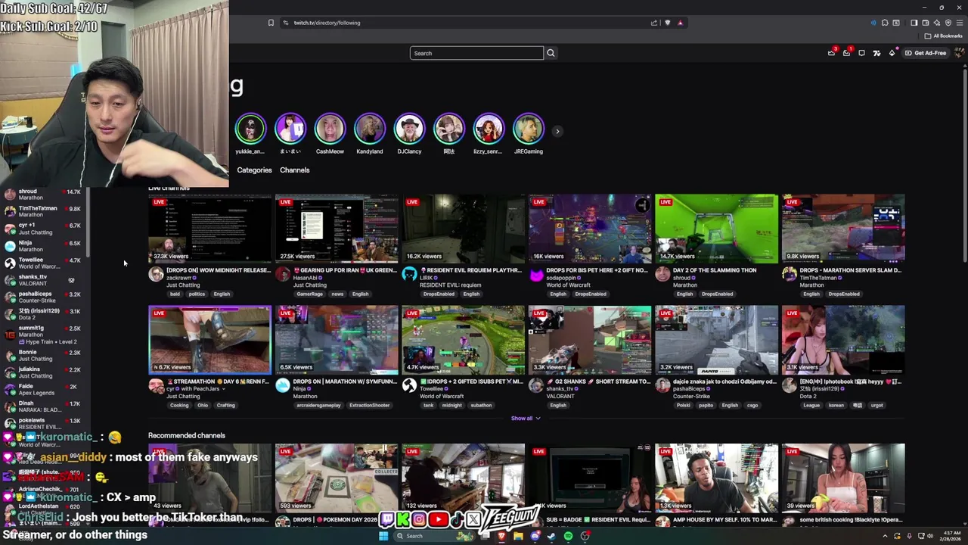Focus the Twitch Search input field
The width and height of the screenshot is (968, 545).
[476, 53]
